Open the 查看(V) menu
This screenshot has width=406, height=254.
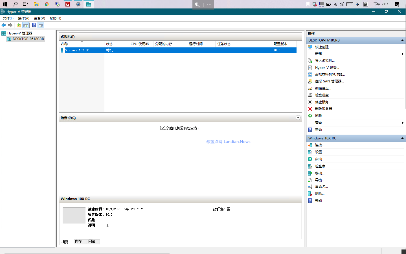click(39, 18)
